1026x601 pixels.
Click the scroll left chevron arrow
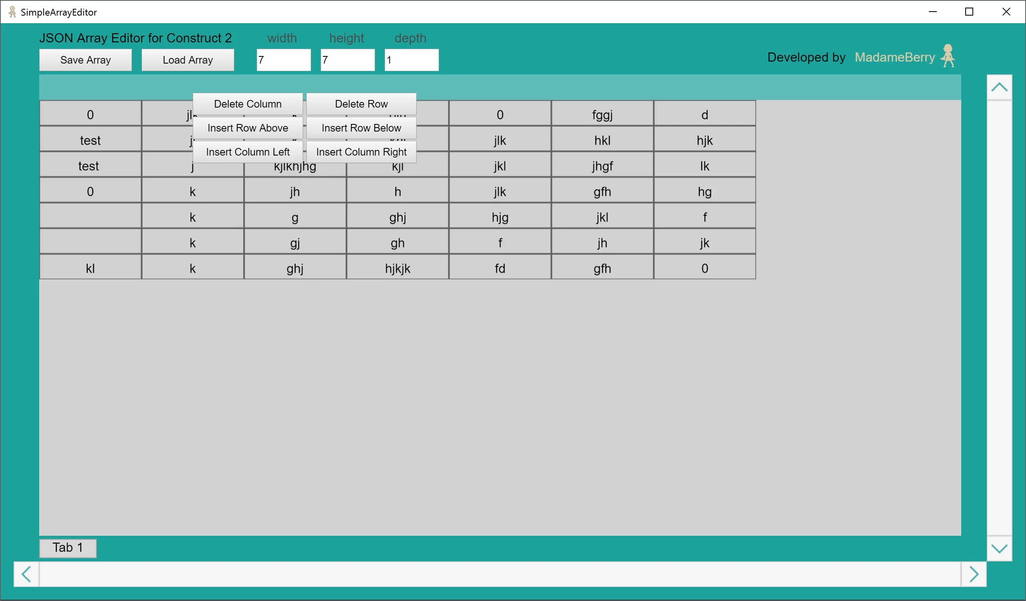(26, 574)
